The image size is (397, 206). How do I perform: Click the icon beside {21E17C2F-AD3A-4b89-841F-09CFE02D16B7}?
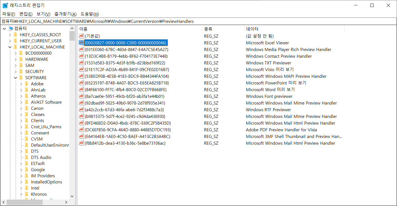point(81,69)
